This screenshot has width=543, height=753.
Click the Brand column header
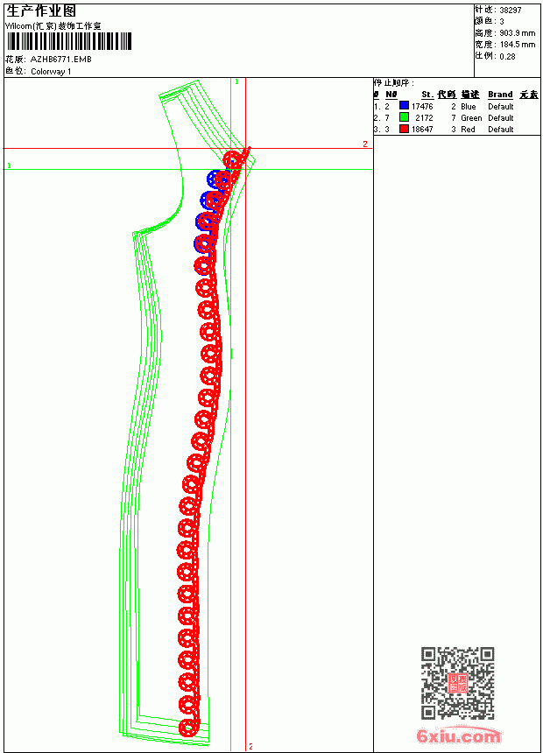tap(500, 95)
